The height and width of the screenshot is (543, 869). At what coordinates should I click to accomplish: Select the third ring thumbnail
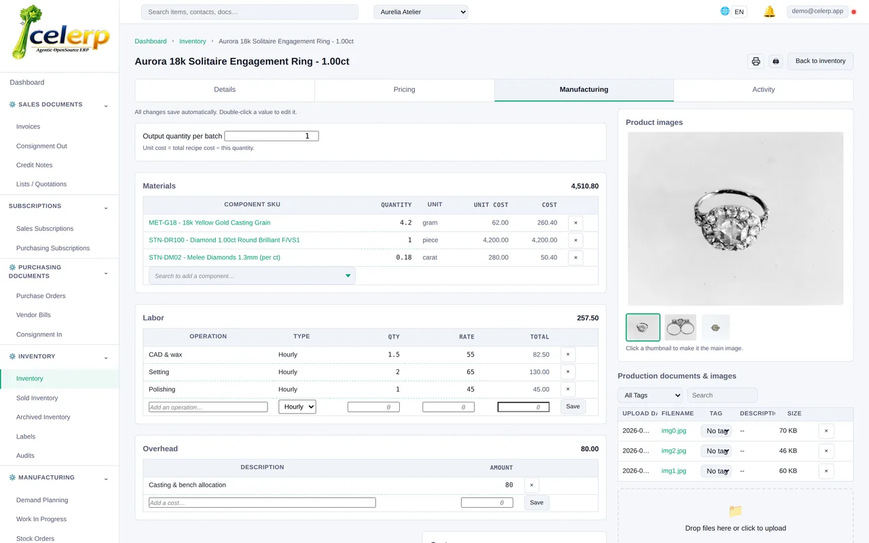point(716,327)
